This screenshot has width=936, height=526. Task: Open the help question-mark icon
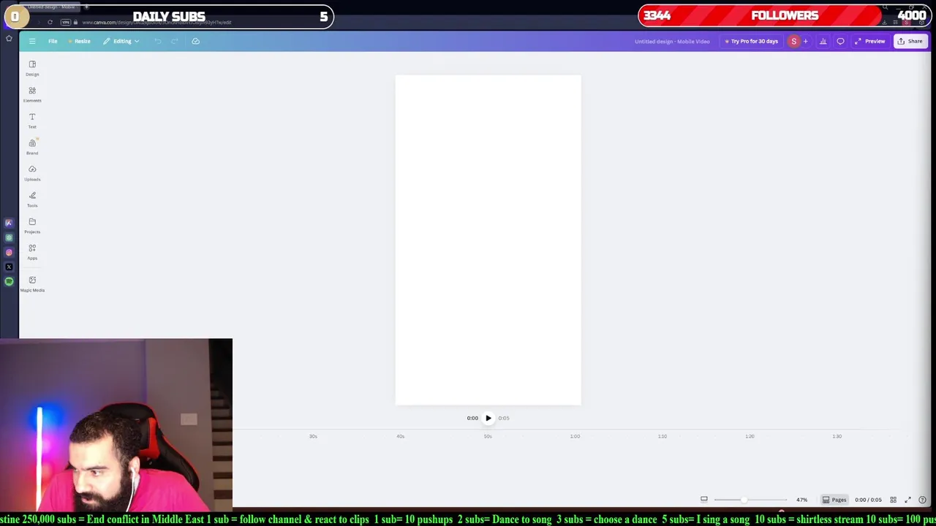pos(922,500)
